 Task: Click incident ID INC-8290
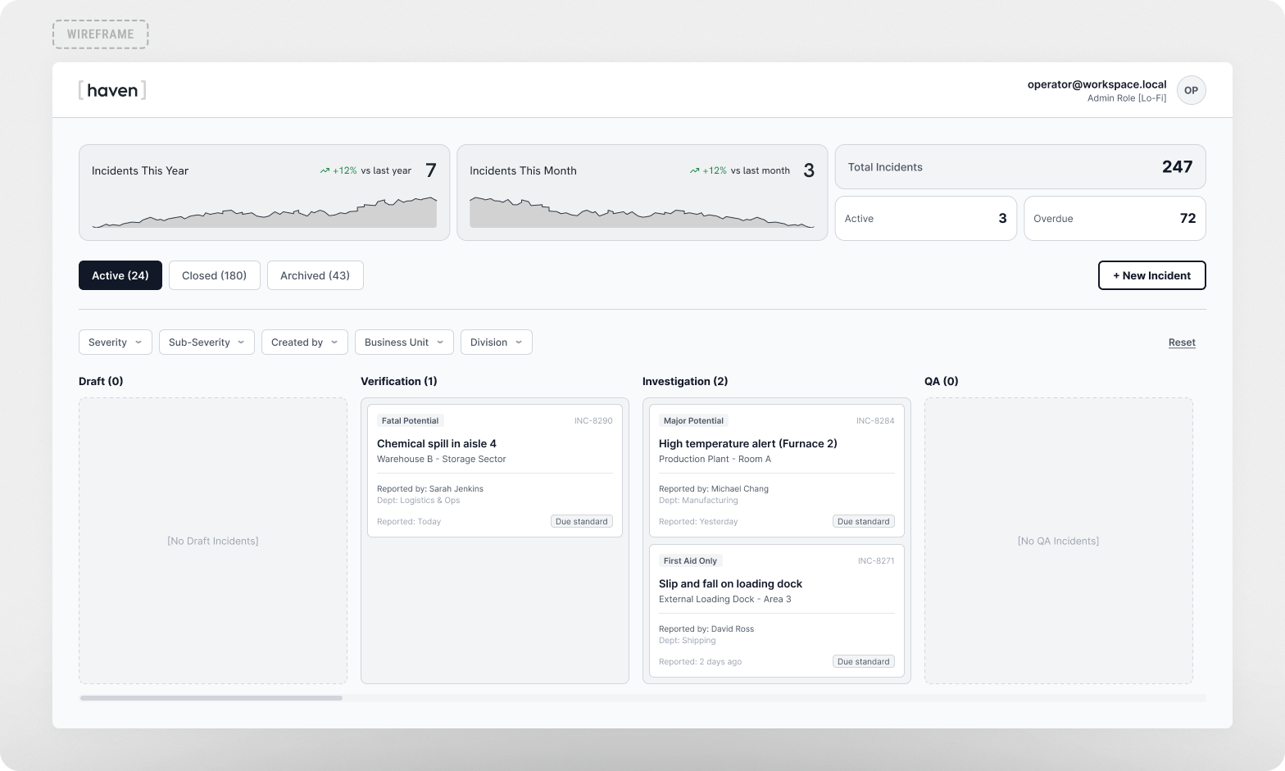(x=593, y=420)
